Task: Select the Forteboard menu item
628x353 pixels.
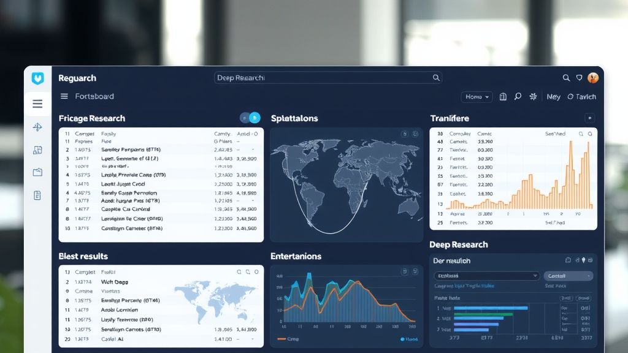Action: 94,96
